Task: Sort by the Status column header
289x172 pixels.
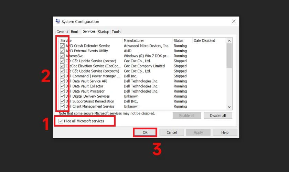Action: click(182, 40)
